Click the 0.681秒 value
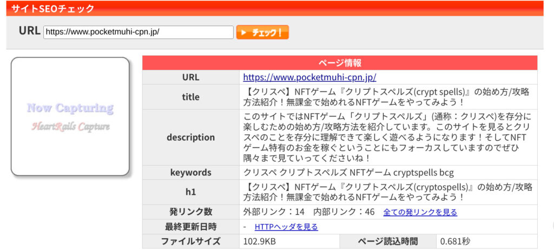The image size is (554, 250). [455, 241]
